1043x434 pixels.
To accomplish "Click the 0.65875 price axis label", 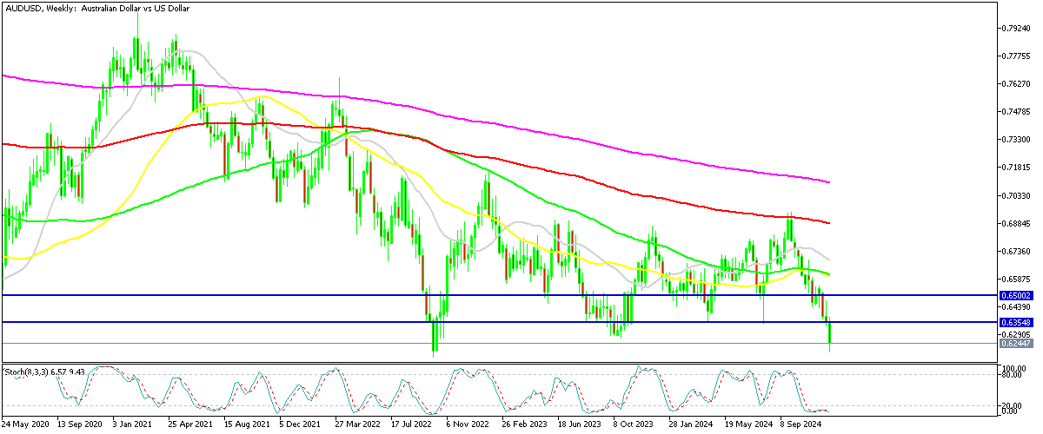I will click(x=1016, y=279).
